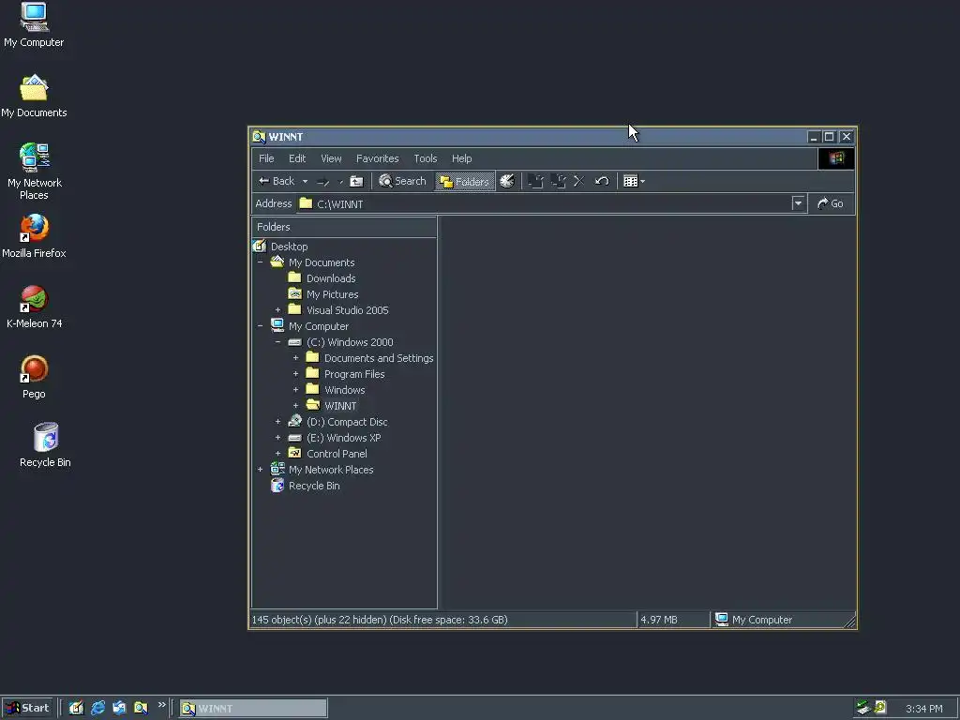Select Downloads folder in tree

click(x=331, y=278)
